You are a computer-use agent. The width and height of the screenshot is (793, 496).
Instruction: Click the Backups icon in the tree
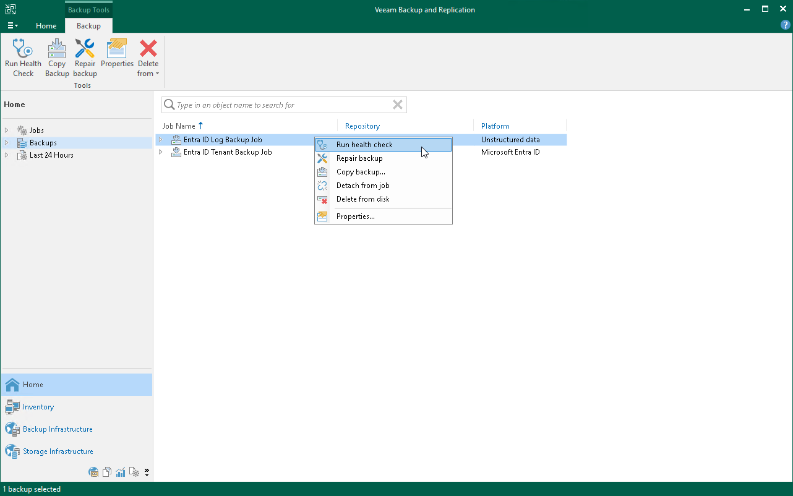(22, 143)
